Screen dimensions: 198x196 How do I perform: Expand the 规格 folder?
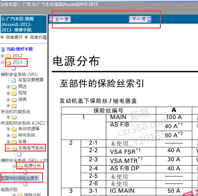[x=8, y=93]
